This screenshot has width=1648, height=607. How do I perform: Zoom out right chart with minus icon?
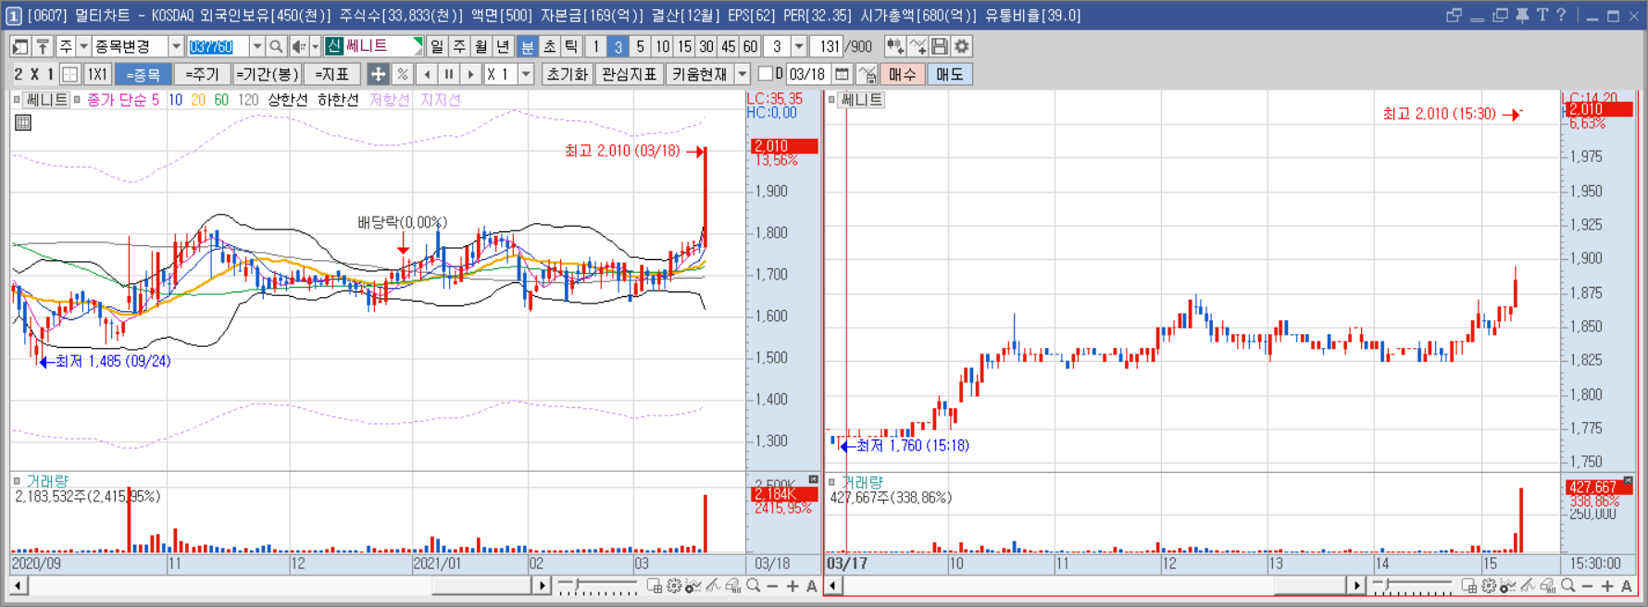pyautogui.click(x=1587, y=586)
